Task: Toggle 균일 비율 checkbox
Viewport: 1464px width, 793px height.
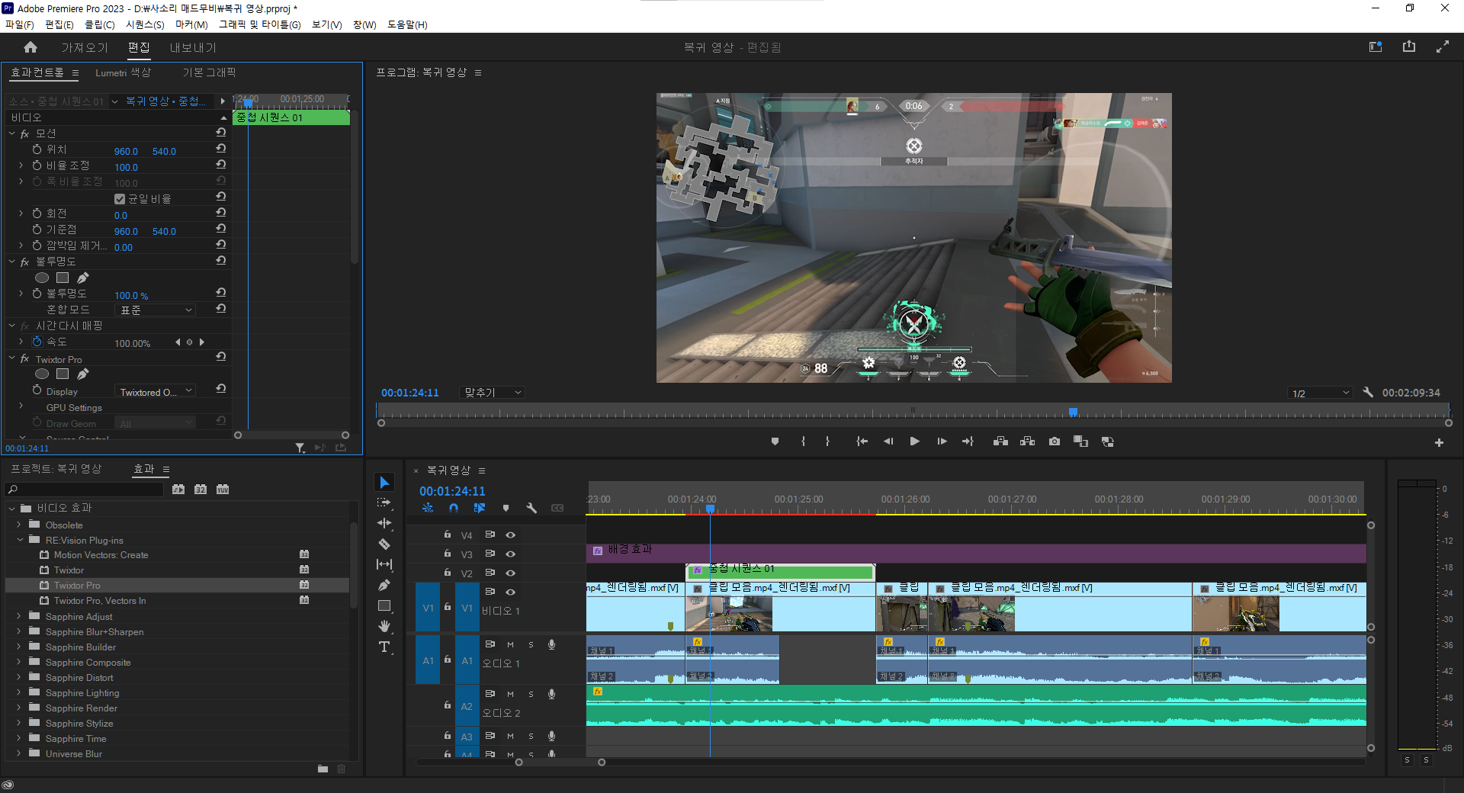Action: [120, 199]
